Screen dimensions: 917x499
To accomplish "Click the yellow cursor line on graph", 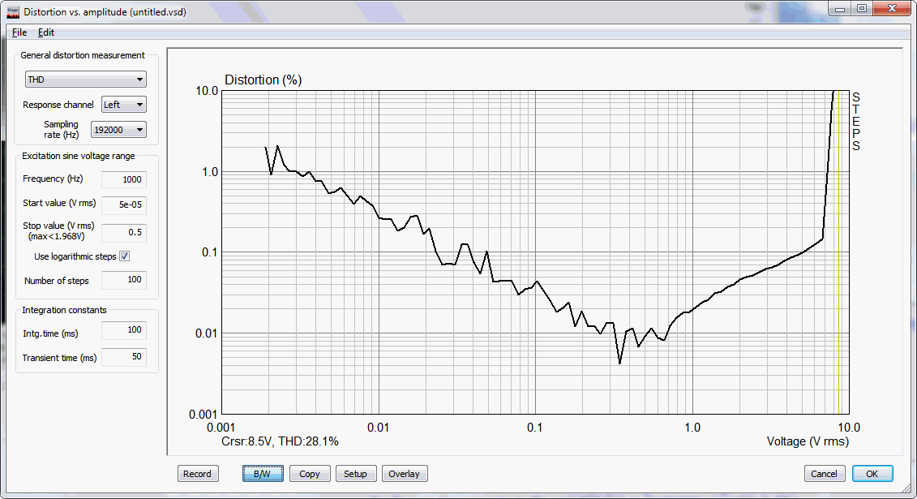I will pos(838,284).
